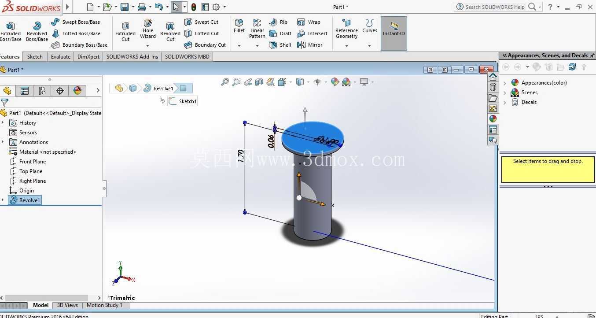The height and width of the screenshot is (318, 596).
Task: Click the Search SOLIDWORKS Help field
Action: 495,7
